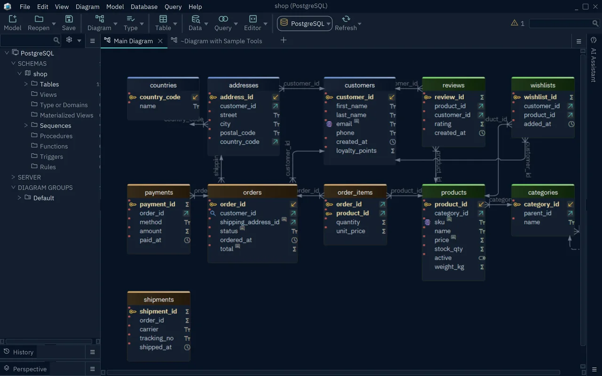
Task: Click the gear settings icon in explorer panel
Action: pos(69,40)
